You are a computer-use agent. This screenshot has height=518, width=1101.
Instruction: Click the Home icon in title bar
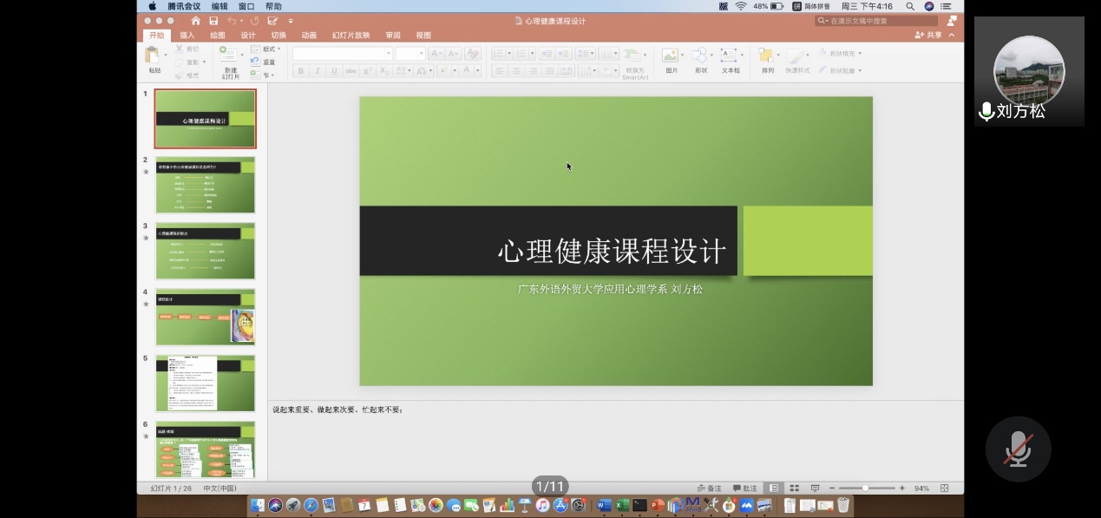(195, 21)
